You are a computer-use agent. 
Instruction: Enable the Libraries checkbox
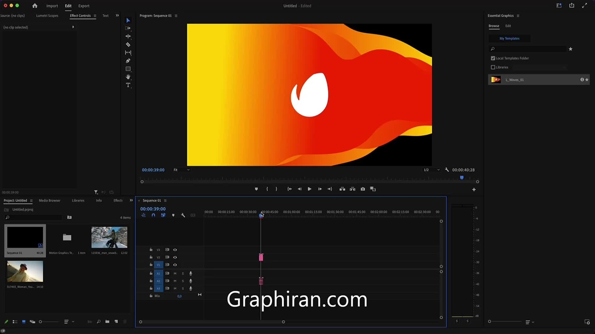493,67
